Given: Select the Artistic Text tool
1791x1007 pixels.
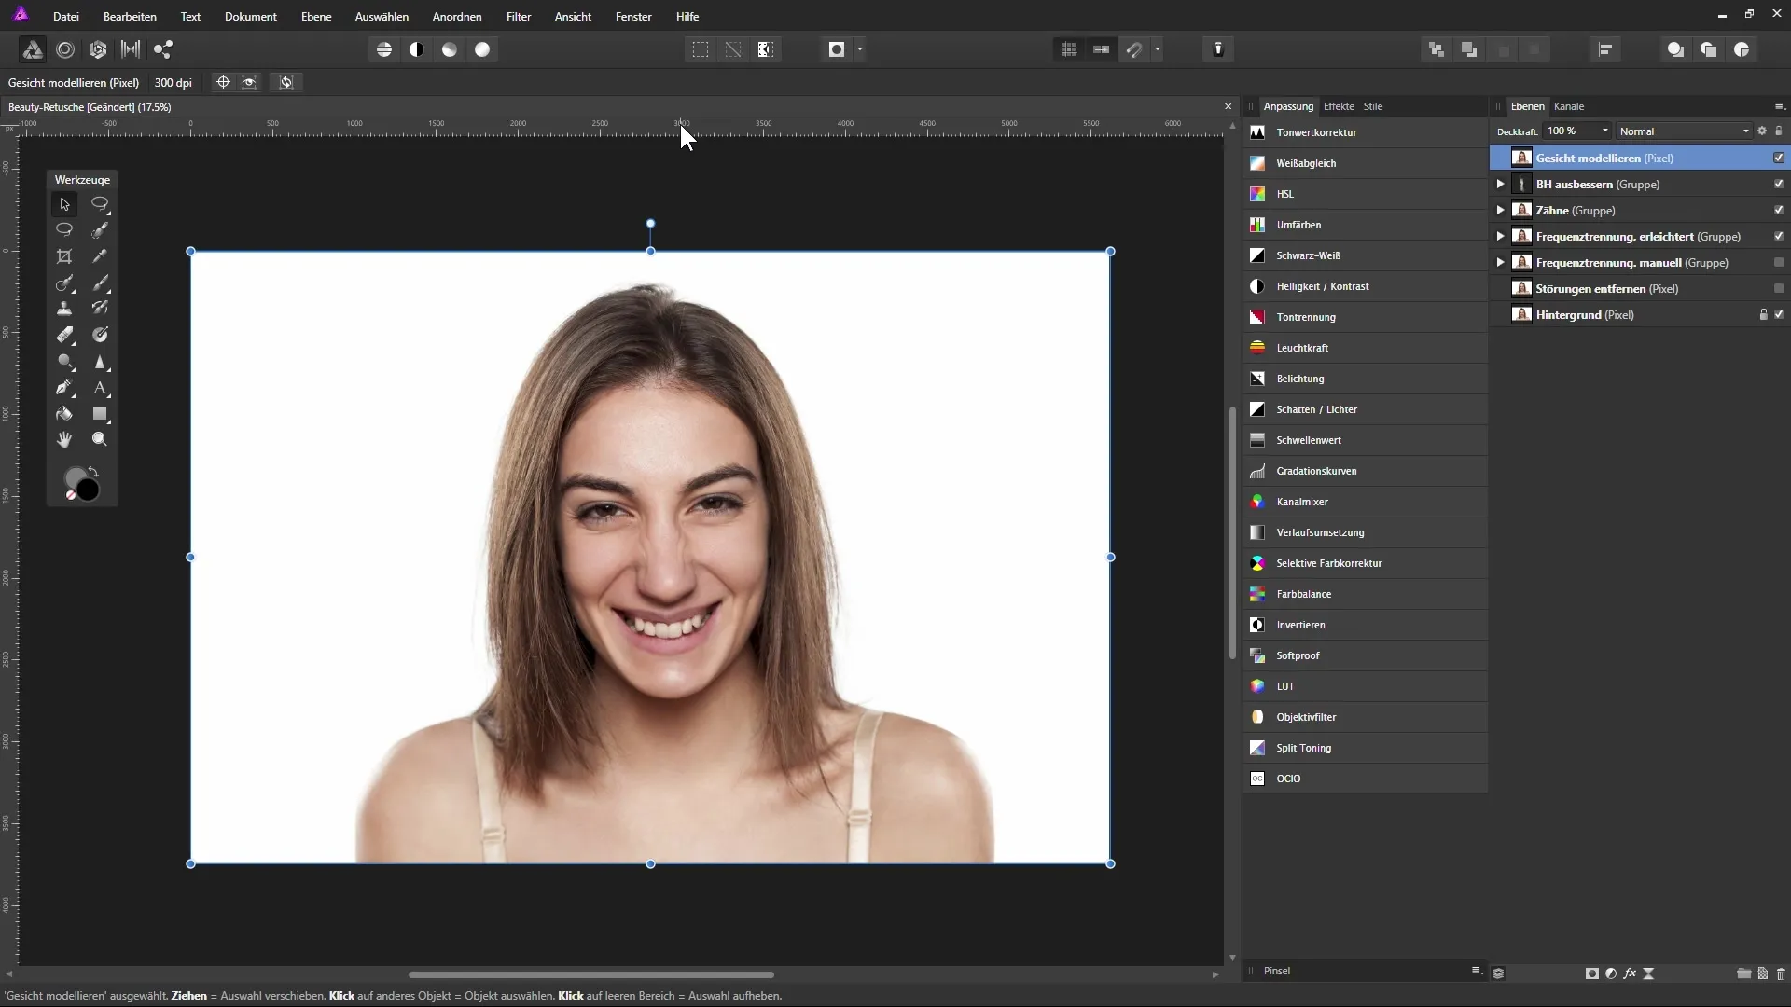Looking at the screenshot, I should [100, 388].
